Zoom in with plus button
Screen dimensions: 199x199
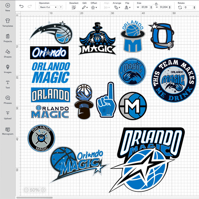(x=43, y=190)
